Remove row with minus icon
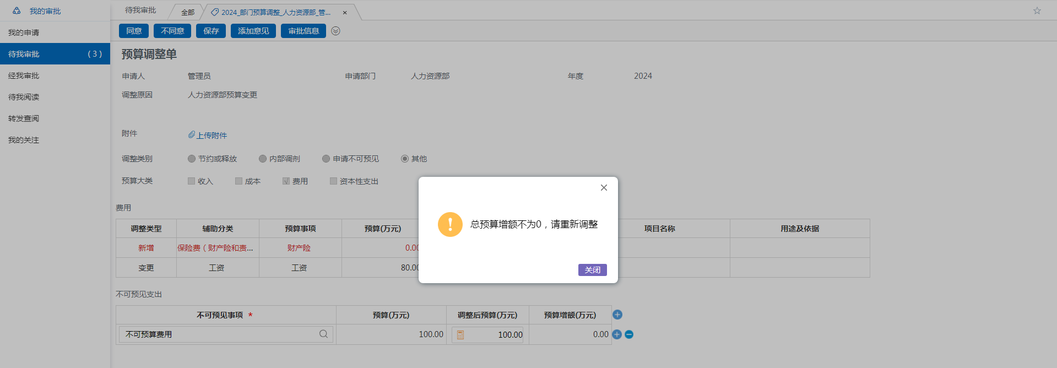 point(629,334)
